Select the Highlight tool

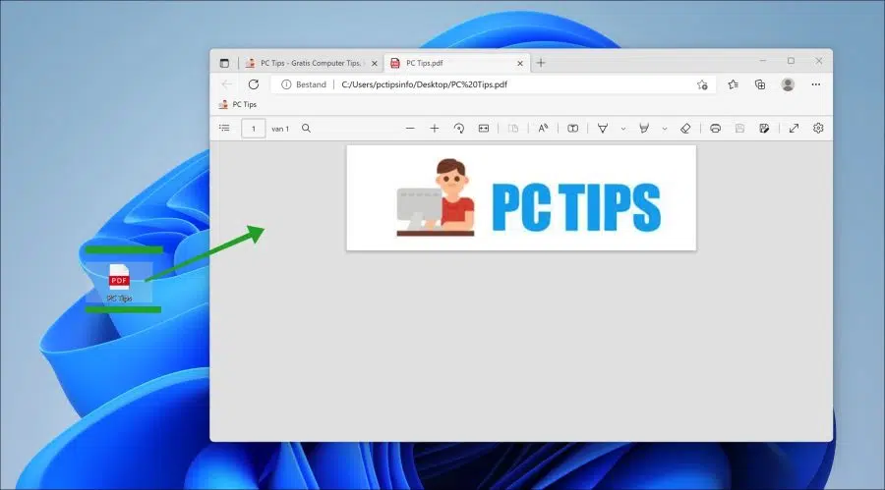(x=644, y=129)
